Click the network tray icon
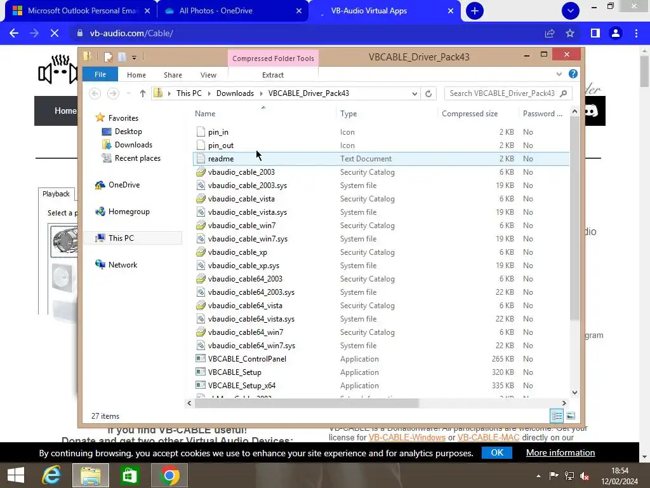This screenshot has width=650, height=488. pos(569,476)
